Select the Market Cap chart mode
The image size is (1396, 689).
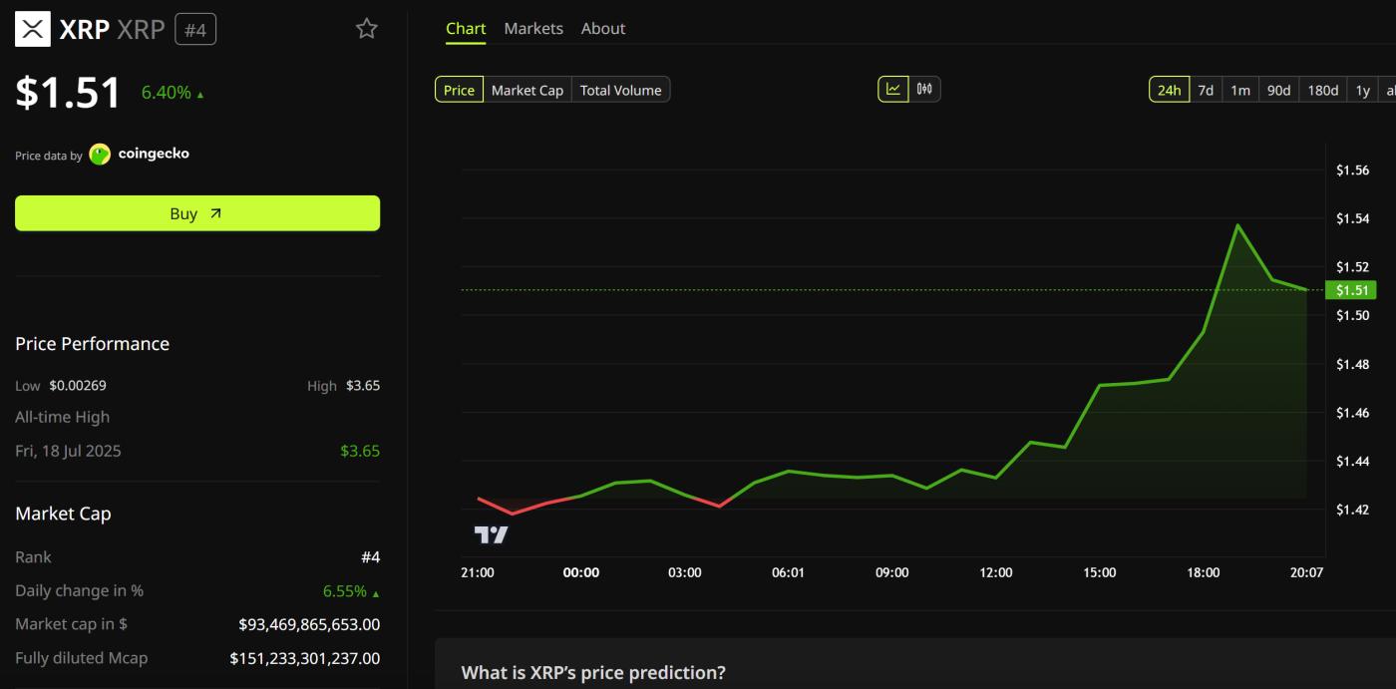coord(527,90)
